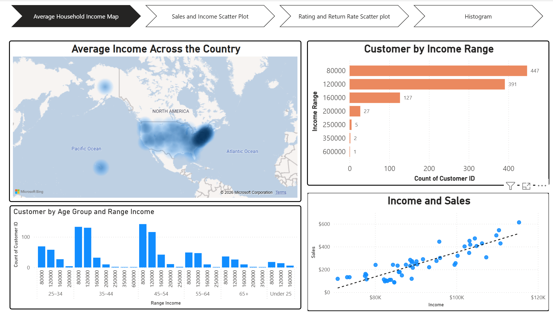Click the 80000 bar under Under 25 group
The width and height of the screenshot is (553, 315).
pyautogui.click(x=272, y=264)
